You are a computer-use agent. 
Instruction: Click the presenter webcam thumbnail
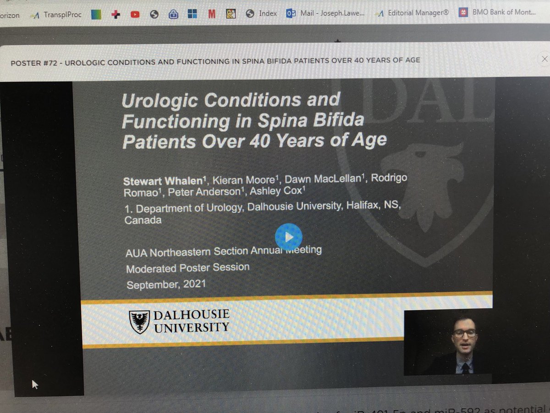point(448,342)
